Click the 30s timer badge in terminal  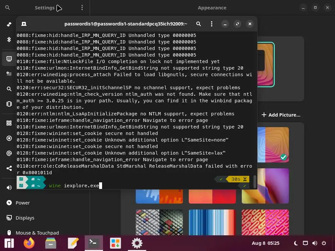(238, 179)
